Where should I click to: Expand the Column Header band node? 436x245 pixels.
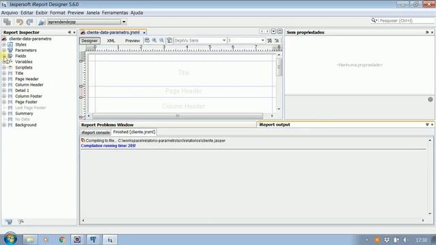click(4, 84)
